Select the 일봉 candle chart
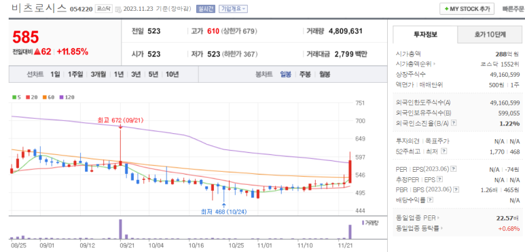Viewport: 525px width, 252px height. pos(286,74)
